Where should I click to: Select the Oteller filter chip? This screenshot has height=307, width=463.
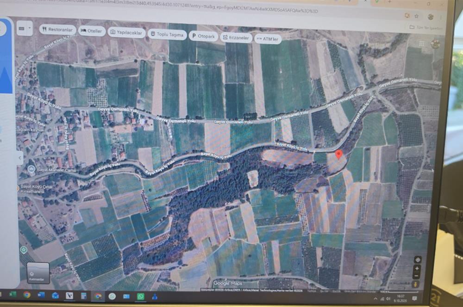point(92,31)
